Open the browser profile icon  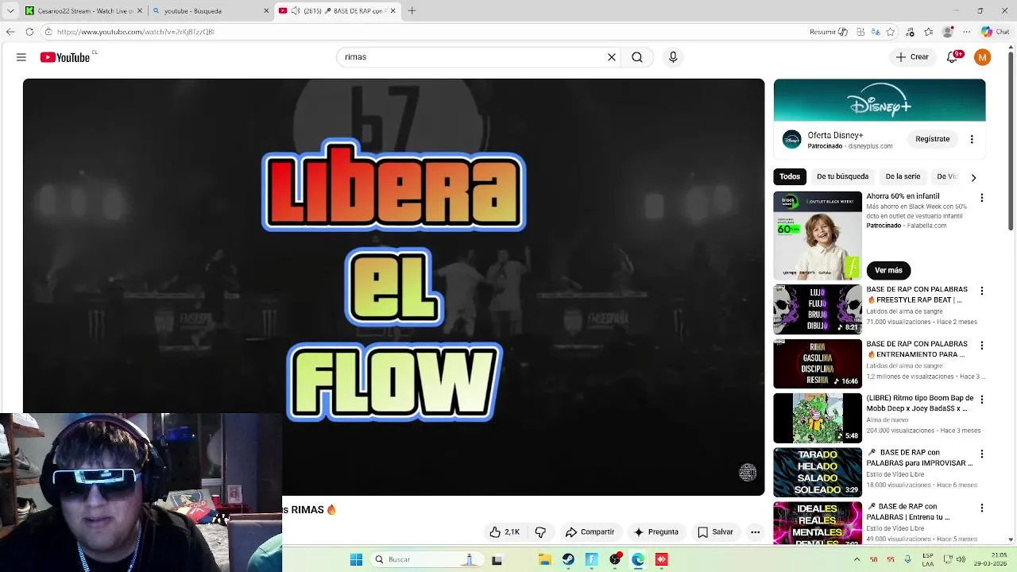pos(948,32)
